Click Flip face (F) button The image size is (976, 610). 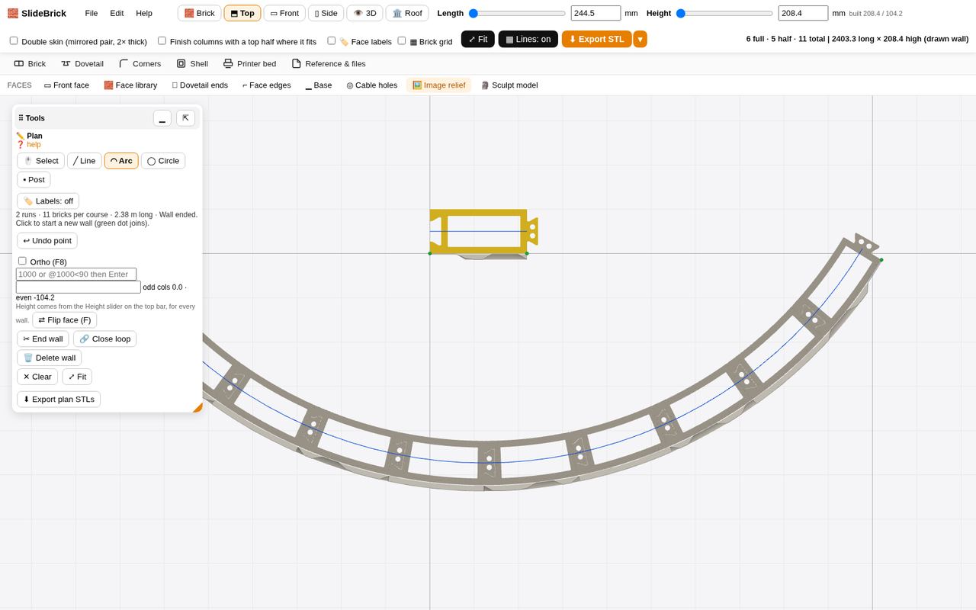click(x=65, y=320)
